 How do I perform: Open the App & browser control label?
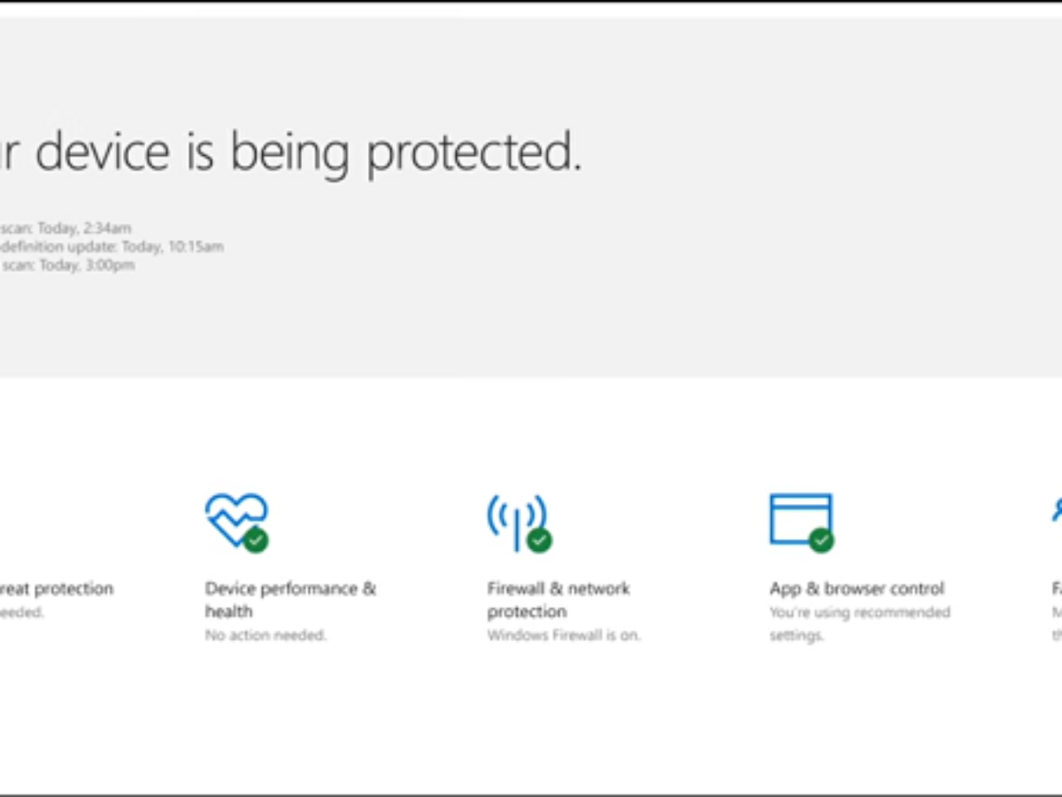[857, 588]
